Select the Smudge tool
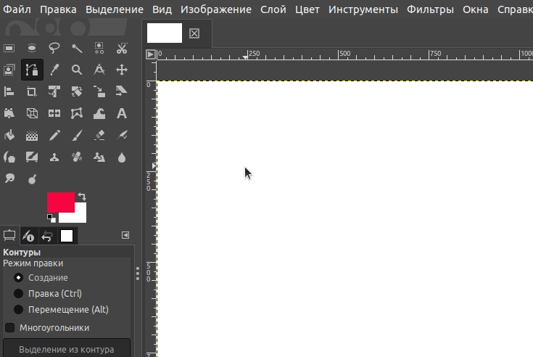The width and height of the screenshot is (533, 357). pos(9,178)
